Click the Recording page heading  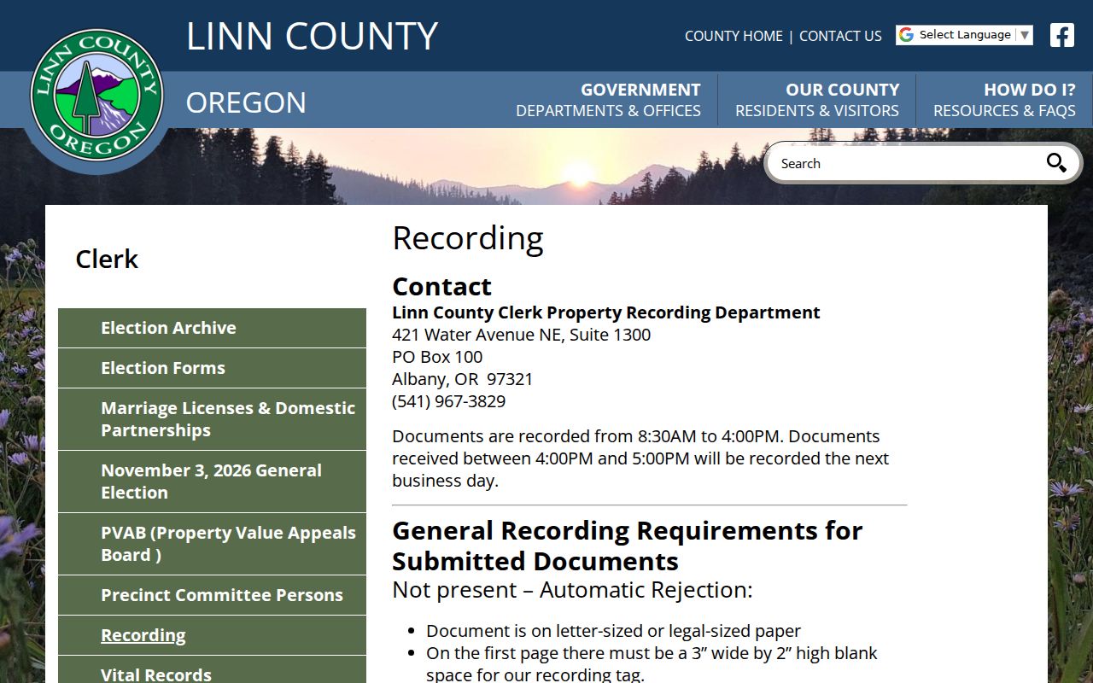pyautogui.click(x=468, y=238)
